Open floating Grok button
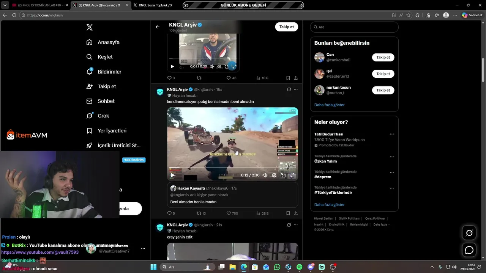The image size is (486, 273). pos(469,233)
